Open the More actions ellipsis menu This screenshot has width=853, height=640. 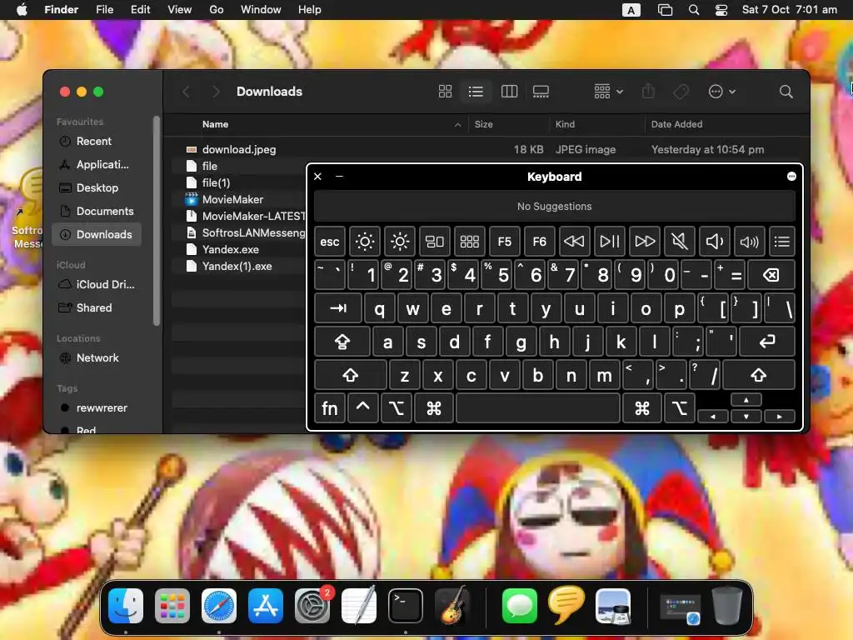pos(722,92)
